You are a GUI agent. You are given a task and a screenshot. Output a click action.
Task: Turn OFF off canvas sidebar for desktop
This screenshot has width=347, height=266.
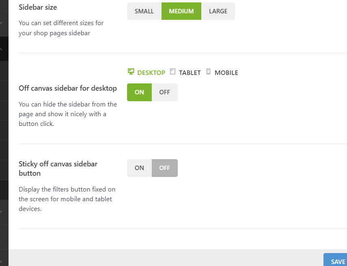(x=164, y=92)
